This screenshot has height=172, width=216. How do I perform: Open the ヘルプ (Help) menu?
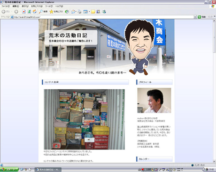pos(59,6)
